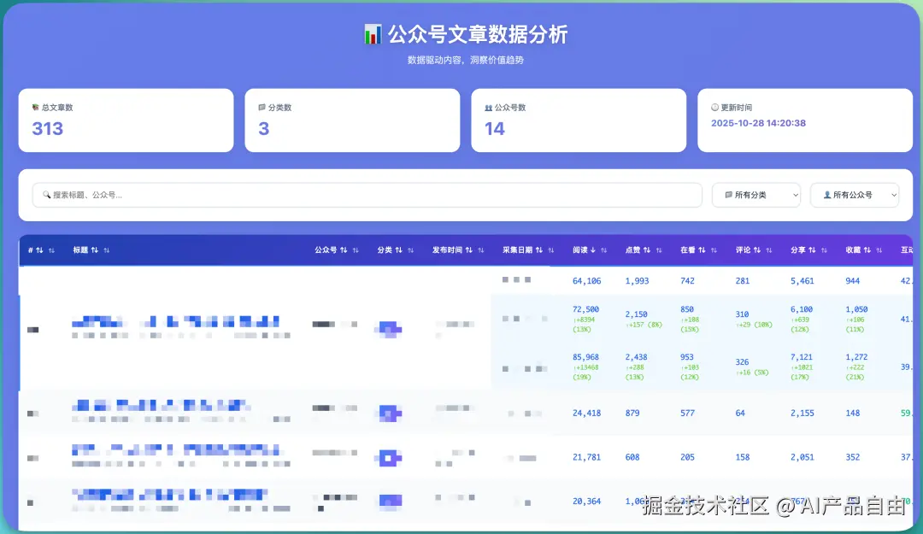This screenshot has width=923, height=534.
Task: Select the comment value 310
Action: pyautogui.click(x=742, y=314)
